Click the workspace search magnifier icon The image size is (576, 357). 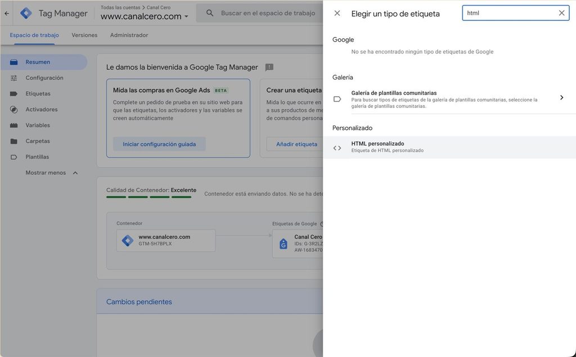click(x=210, y=13)
